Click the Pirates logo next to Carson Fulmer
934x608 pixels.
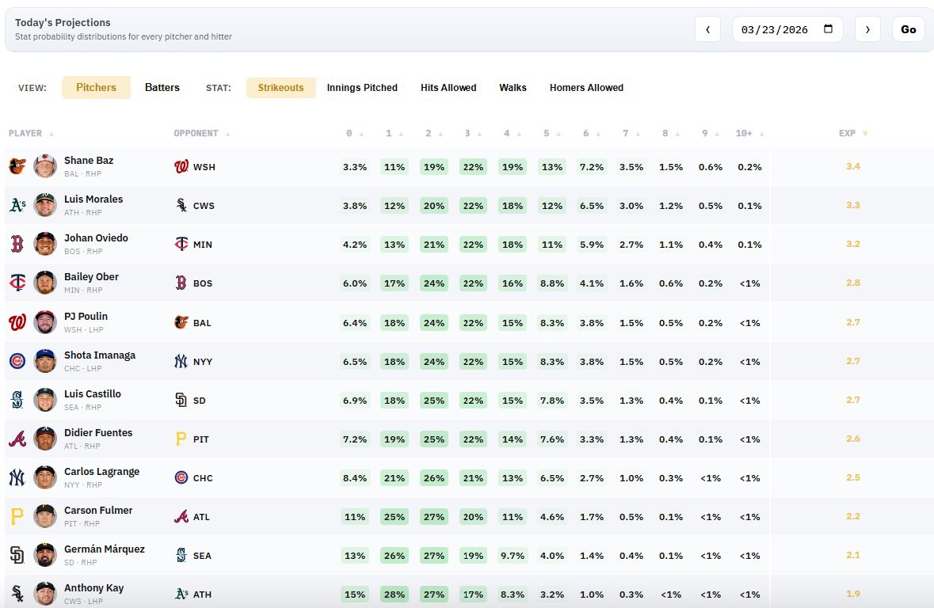pos(17,517)
